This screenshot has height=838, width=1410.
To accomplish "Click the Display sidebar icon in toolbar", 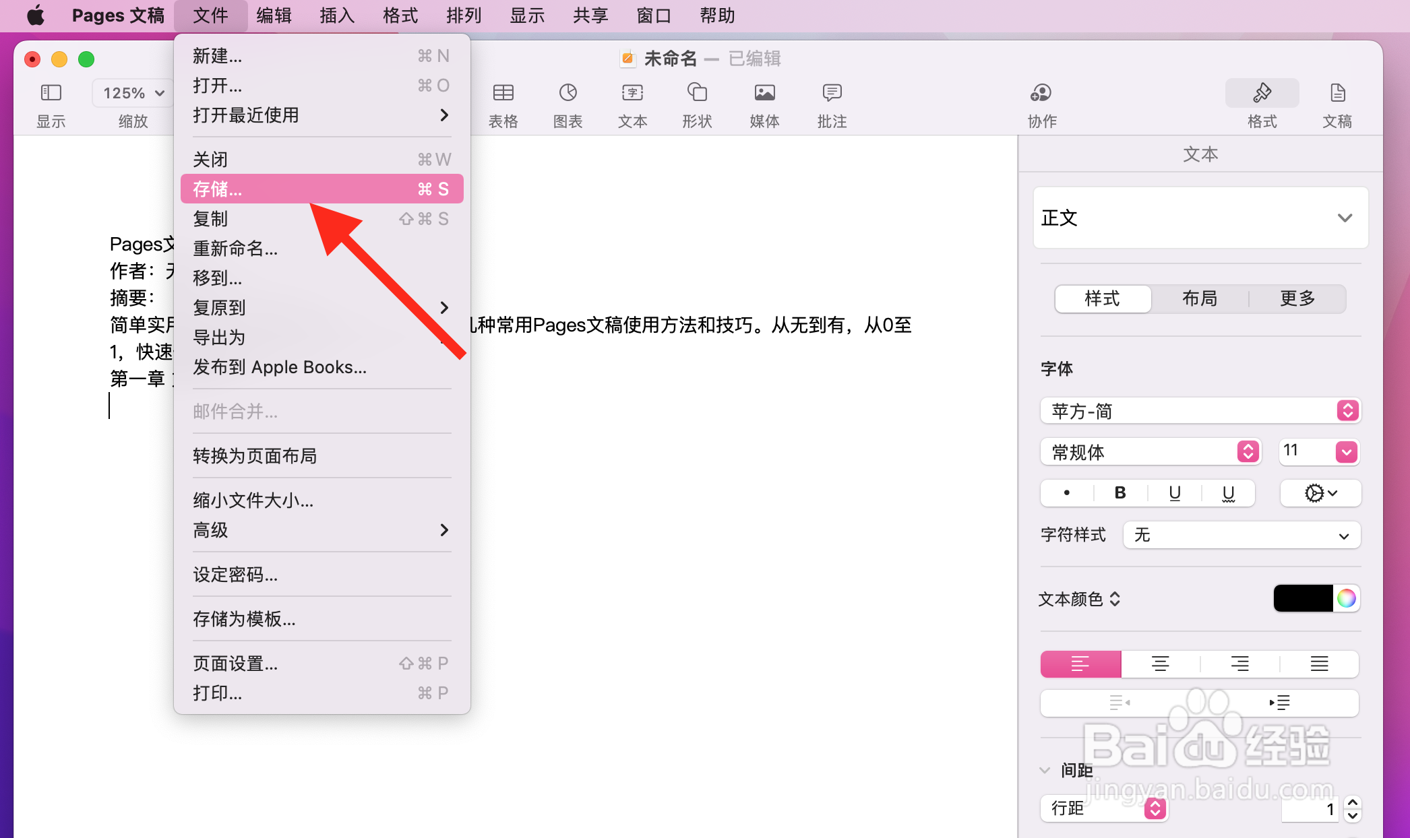I will point(51,92).
